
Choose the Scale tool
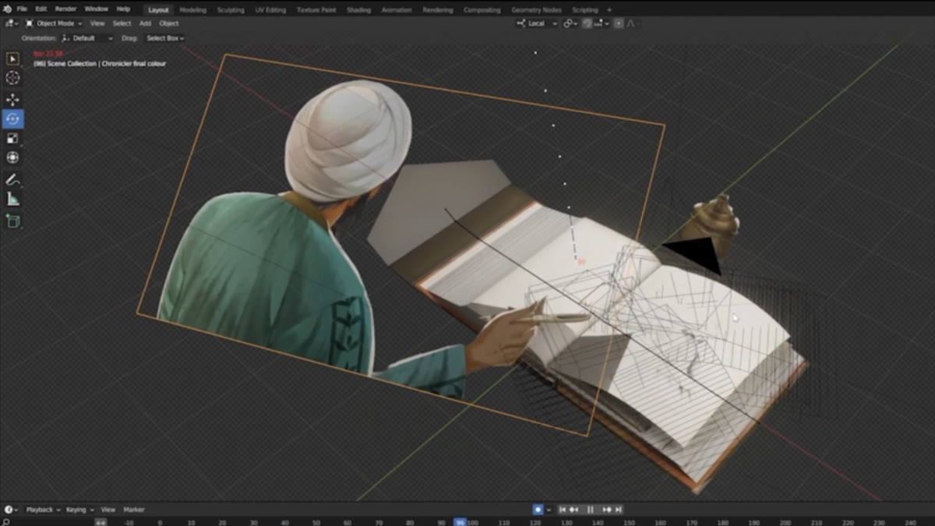pos(12,139)
